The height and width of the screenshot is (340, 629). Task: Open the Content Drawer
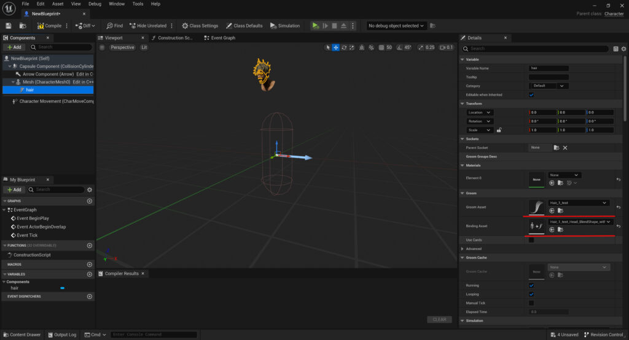[x=21, y=334]
